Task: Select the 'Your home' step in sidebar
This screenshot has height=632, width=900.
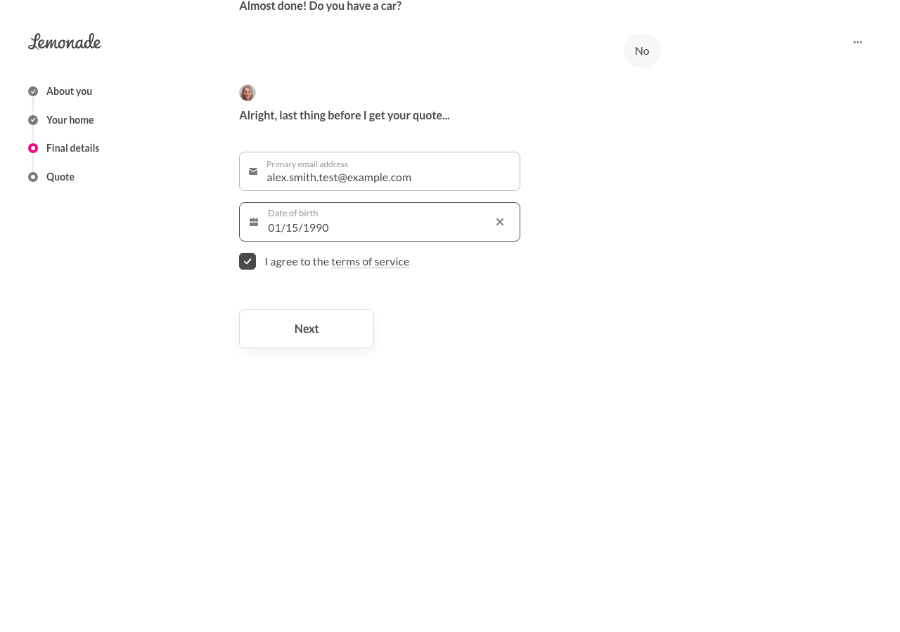Action: click(x=70, y=120)
